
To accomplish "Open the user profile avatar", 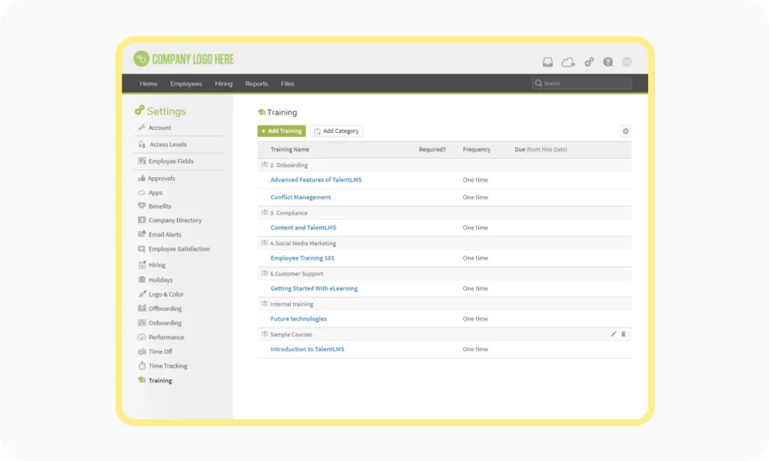I will click(626, 62).
